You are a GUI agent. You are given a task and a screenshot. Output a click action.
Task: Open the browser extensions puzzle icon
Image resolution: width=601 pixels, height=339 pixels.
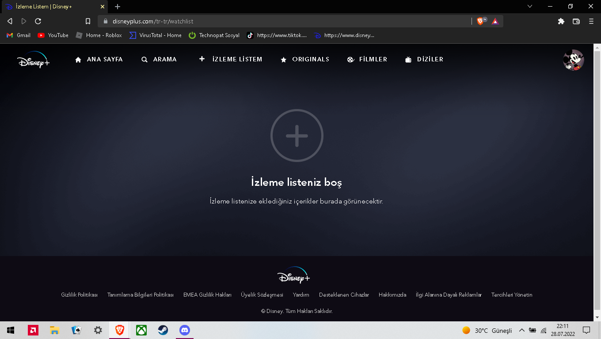[x=561, y=21]
